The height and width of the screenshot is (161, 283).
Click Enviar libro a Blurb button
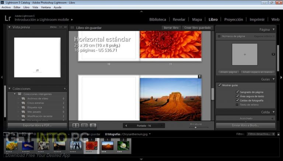coord(245,125)
